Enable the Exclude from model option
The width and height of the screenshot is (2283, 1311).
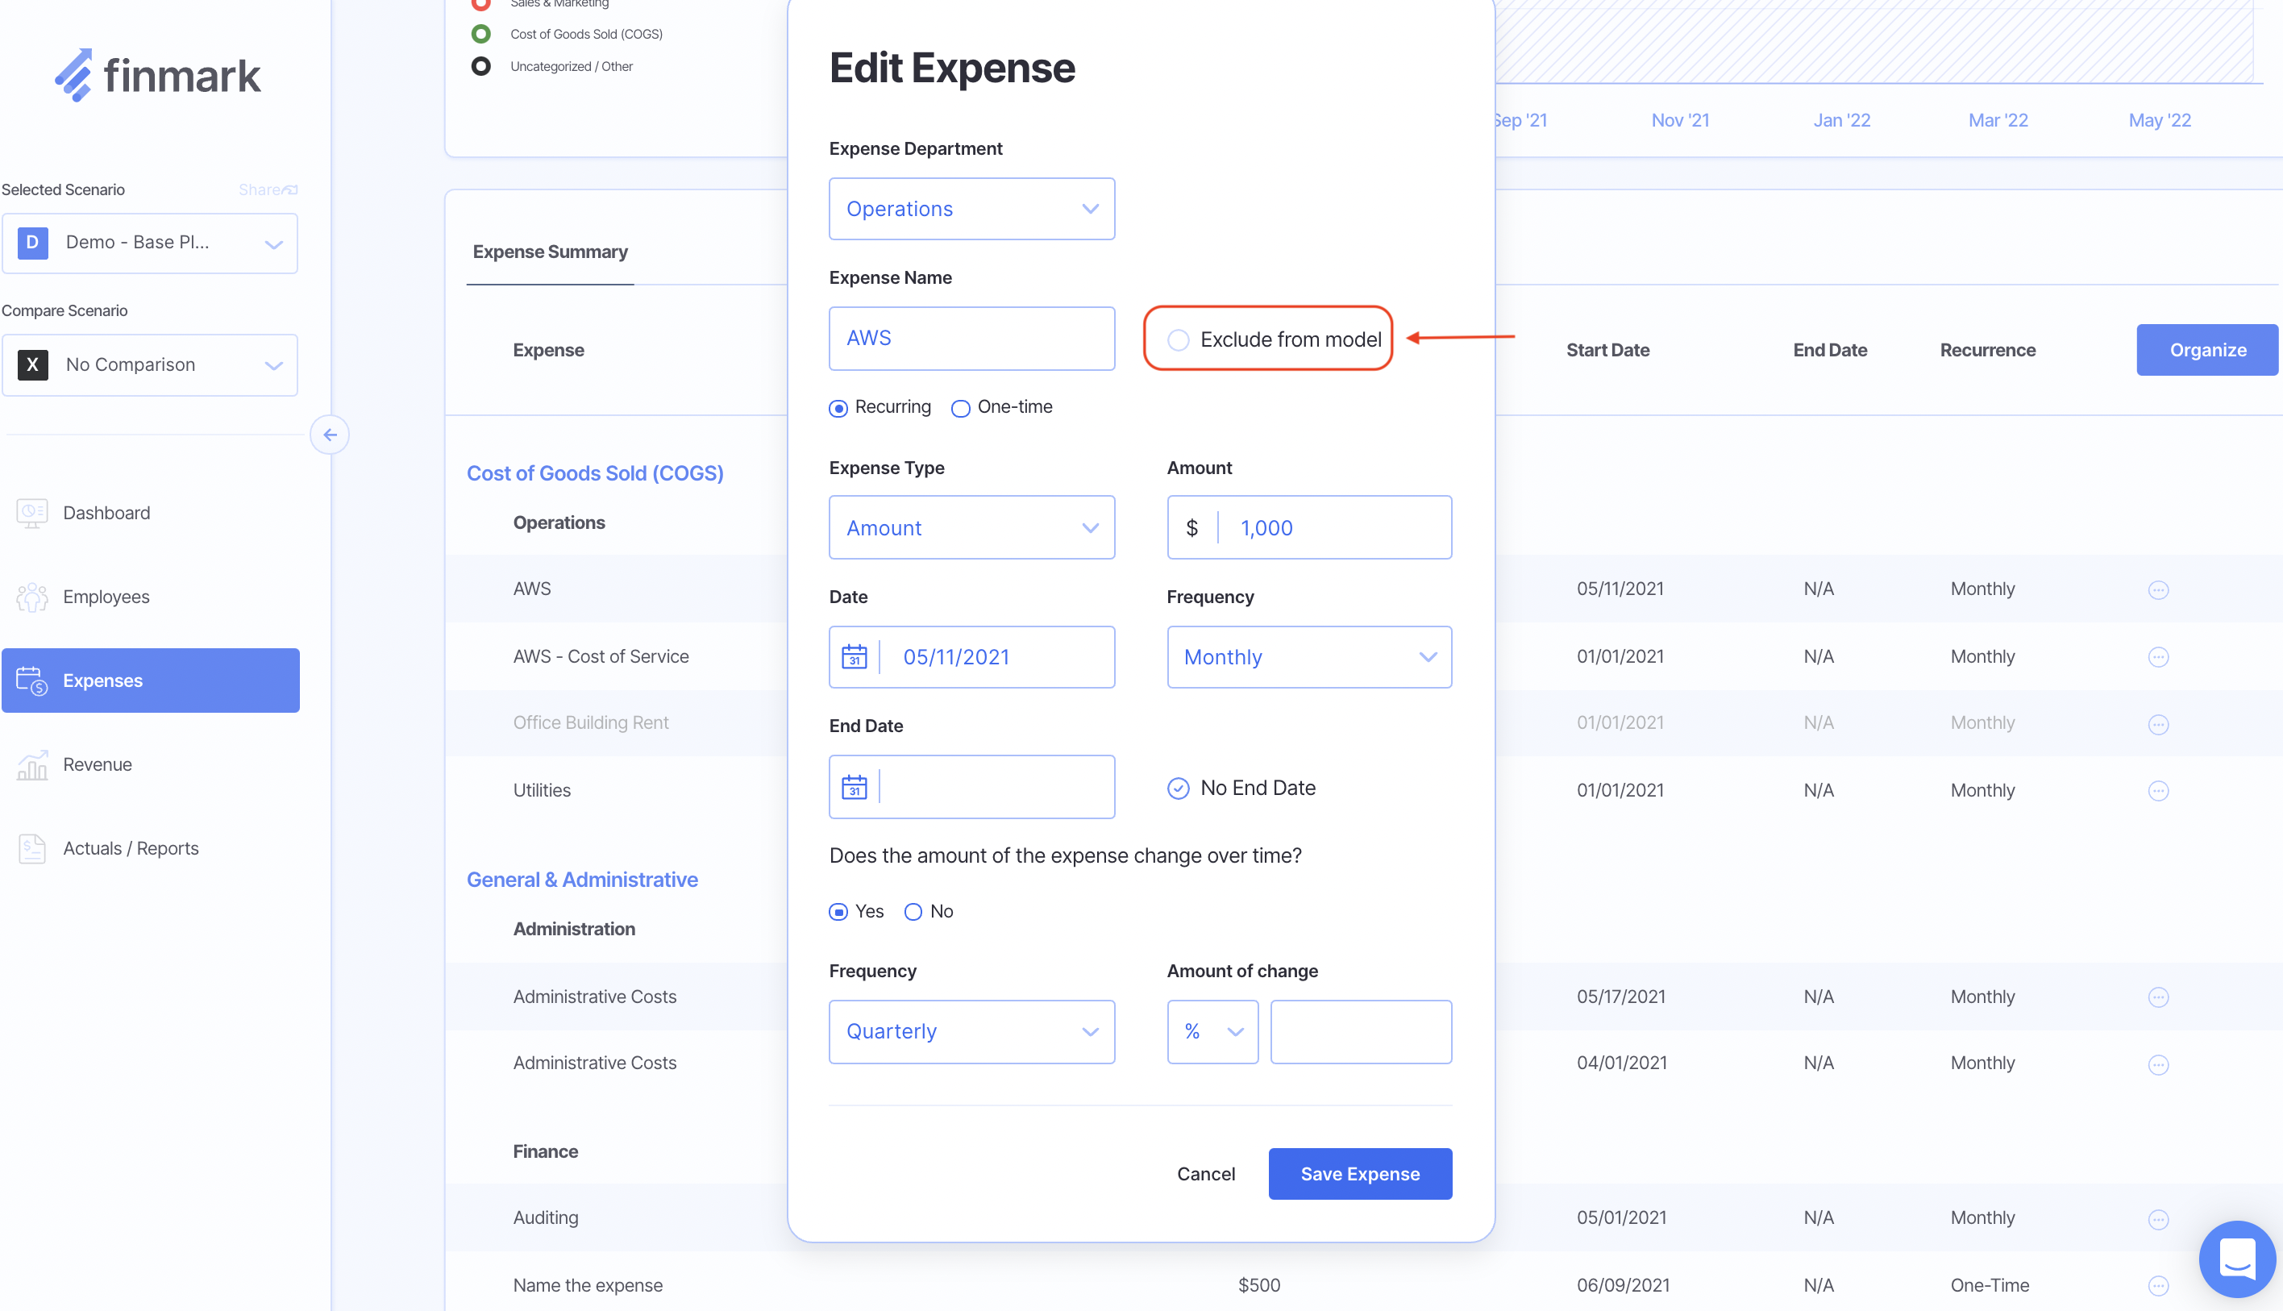click(1179, 339)
